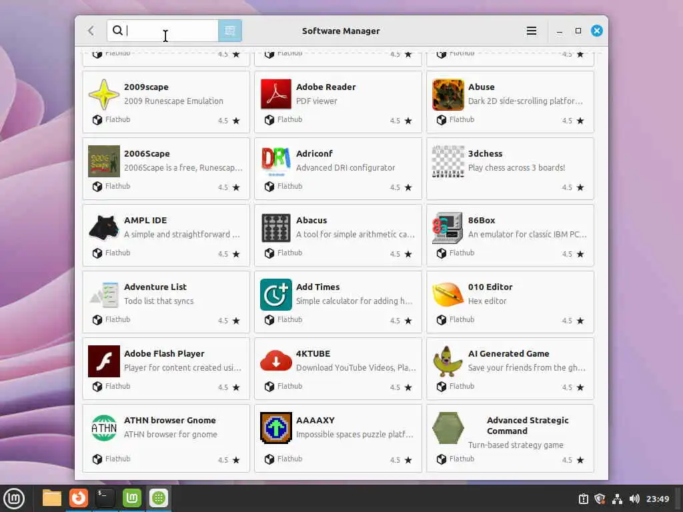
Task: Click the "Advanced DRI configurator" description
Action: pos(346,167)
